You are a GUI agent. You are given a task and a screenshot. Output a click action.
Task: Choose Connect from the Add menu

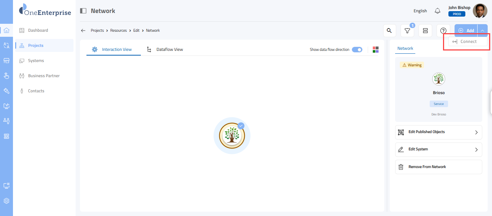click(x=468, y=41)
